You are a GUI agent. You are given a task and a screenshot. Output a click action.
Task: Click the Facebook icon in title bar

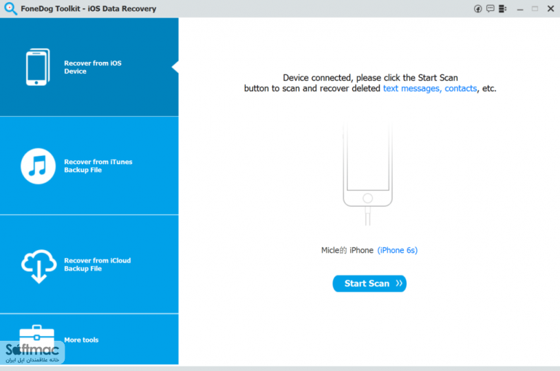[478, 9]
